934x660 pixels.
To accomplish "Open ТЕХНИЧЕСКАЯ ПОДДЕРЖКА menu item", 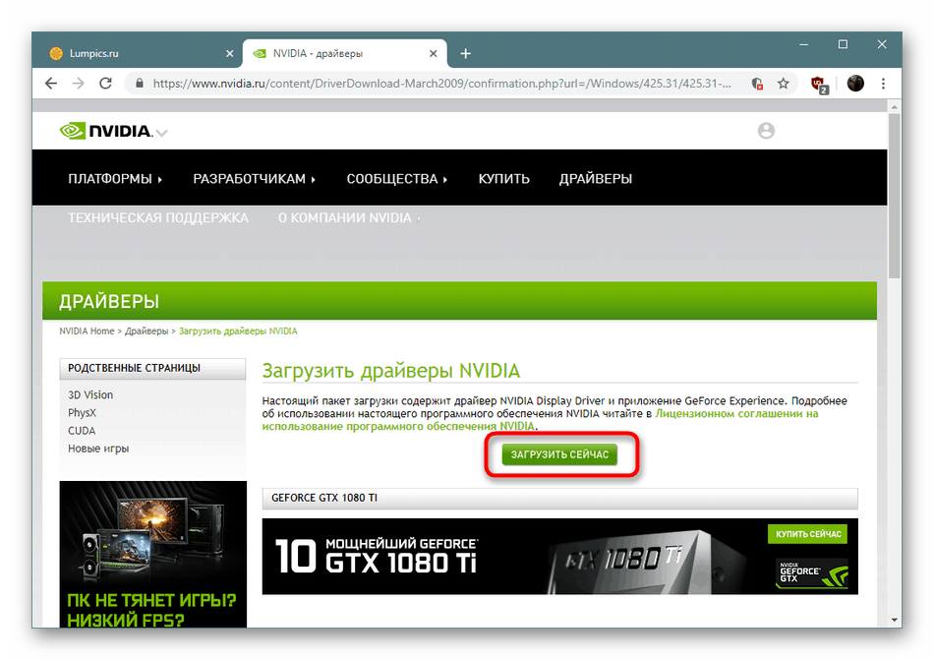I will (158, 218).
